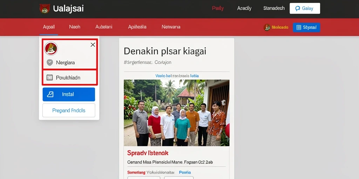Viewport: 359px width, 179px height.
Task: Click the red Spradv lstenak heading
Action: (x=148, y=153)
